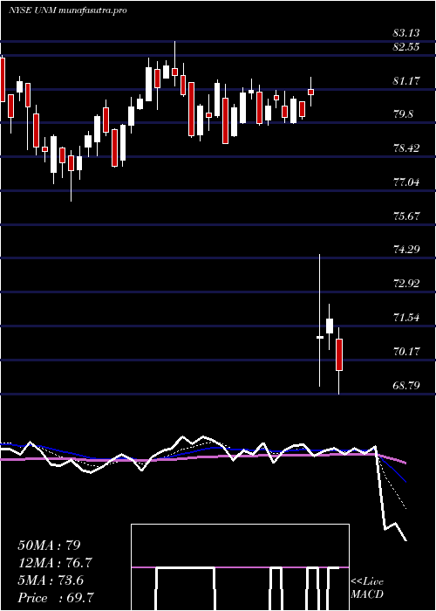Select the 77.04 price level label

pos(406,182)
